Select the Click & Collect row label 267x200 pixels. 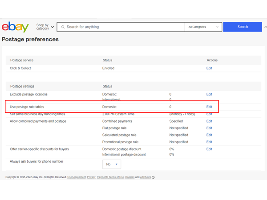20,68
